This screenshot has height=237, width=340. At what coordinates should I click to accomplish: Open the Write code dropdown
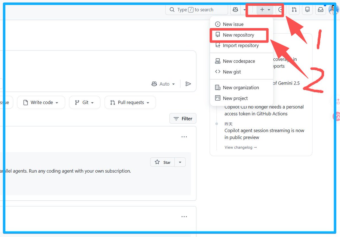(41, 102)
